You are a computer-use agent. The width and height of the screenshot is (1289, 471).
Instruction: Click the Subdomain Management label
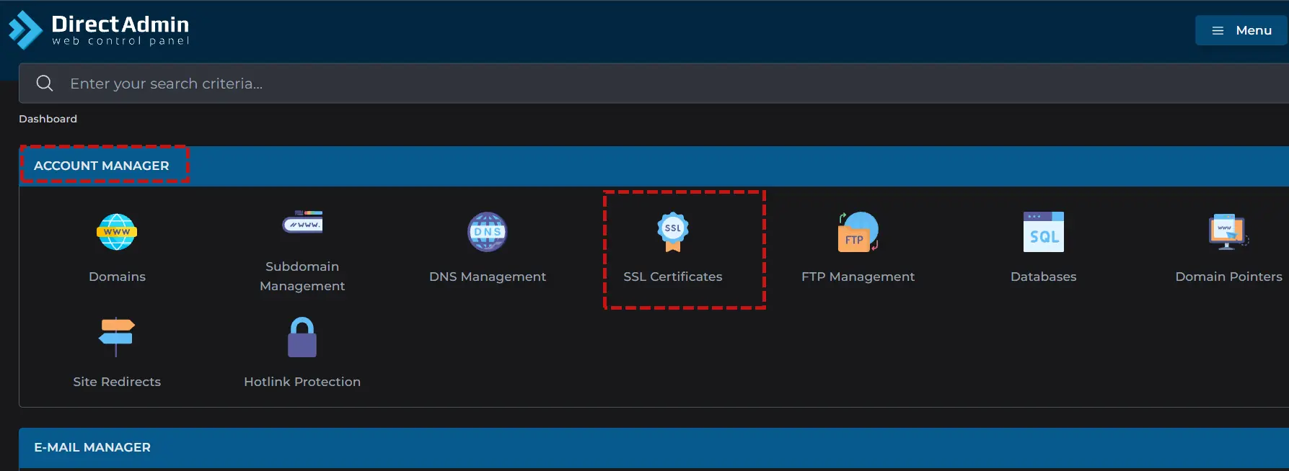click(x=302, y=276)
